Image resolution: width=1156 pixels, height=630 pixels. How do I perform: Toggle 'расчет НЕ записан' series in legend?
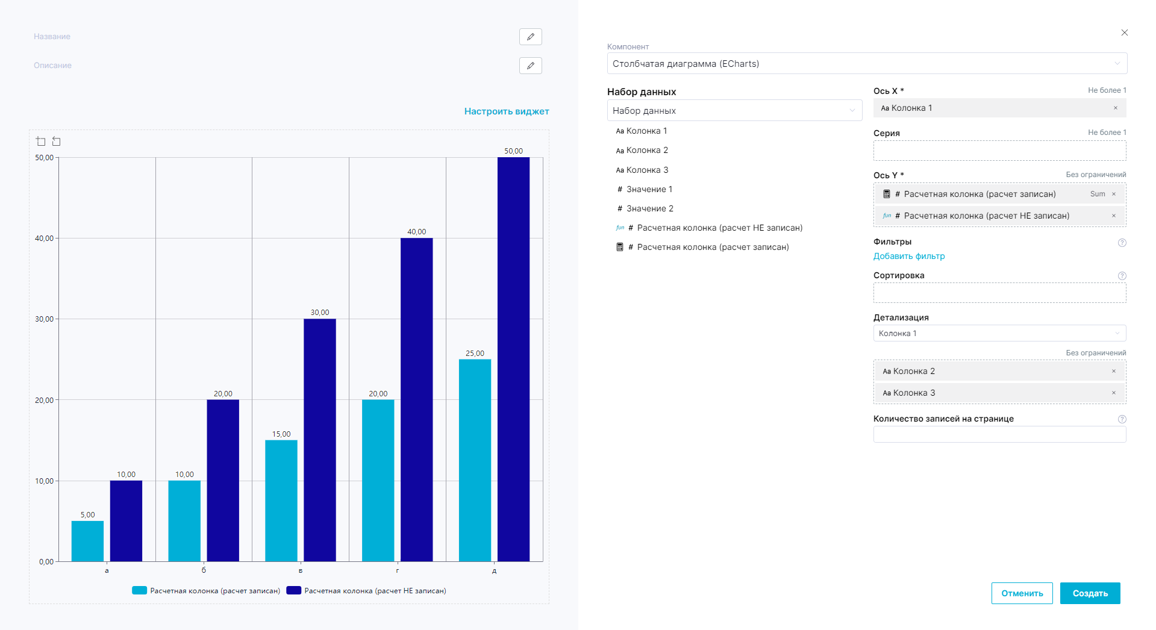point(366,591)
